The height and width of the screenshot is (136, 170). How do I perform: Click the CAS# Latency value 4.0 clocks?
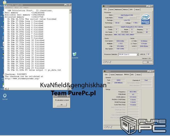(x=133, y=97)
